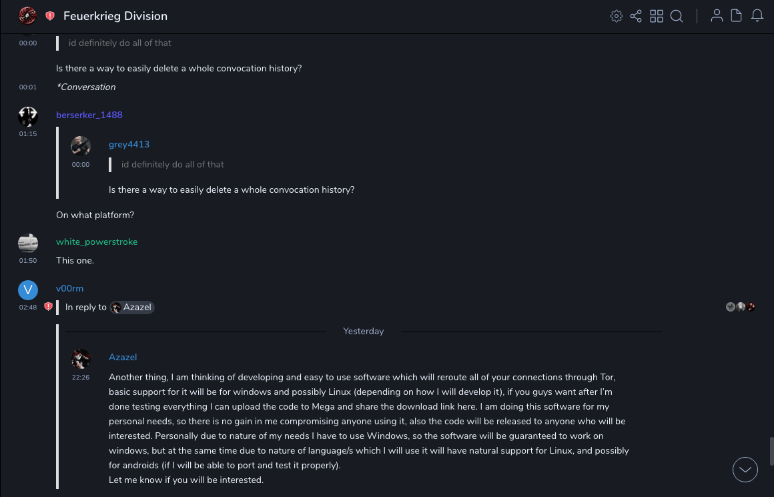774x497 pixels.
Task: Click reaction avatars beside v00rm's reply
Action: 741,307
